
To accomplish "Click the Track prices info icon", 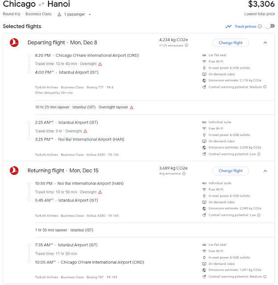I will (260, 26).
